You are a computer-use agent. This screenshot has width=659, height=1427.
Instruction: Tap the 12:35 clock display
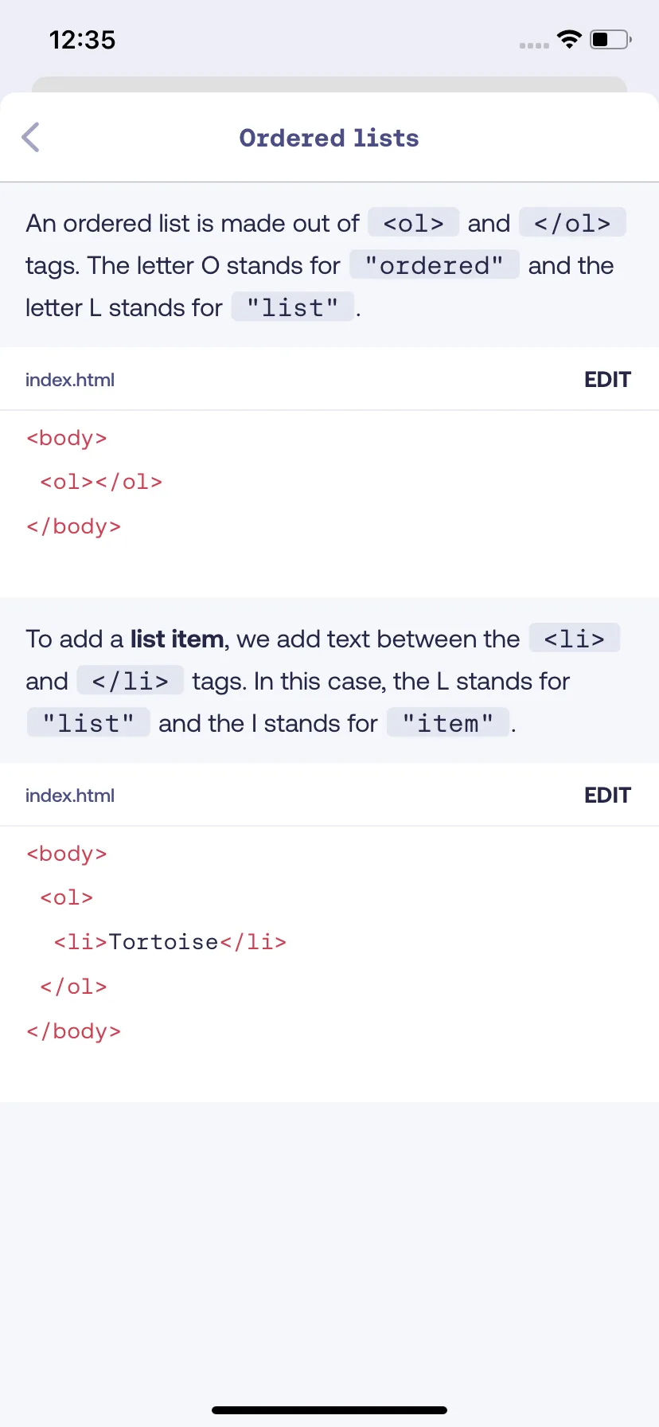83,40
